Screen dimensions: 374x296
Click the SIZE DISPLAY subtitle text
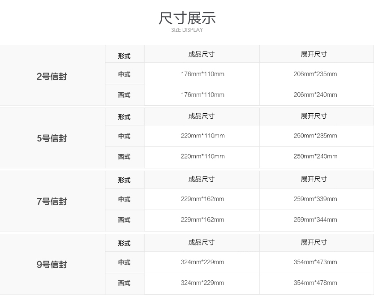(x=187, y=30)
